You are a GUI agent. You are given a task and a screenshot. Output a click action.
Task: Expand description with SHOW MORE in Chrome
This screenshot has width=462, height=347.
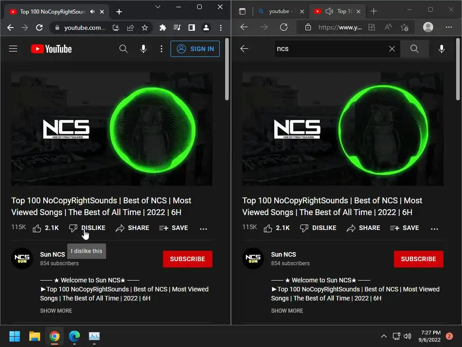[56, 311]
